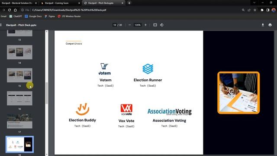The image size is (277, 156).
Task: Click the Association Voting name text
Action: point(169,120)
